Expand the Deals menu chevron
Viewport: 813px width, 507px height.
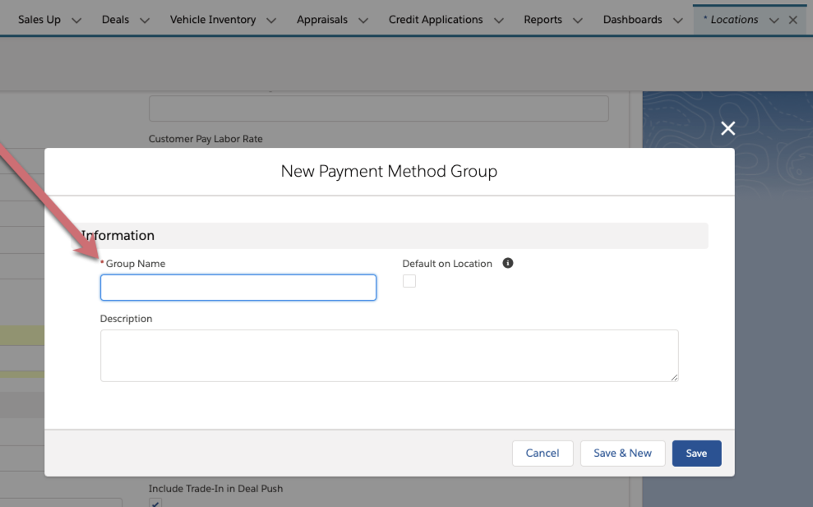coord(145,21)
